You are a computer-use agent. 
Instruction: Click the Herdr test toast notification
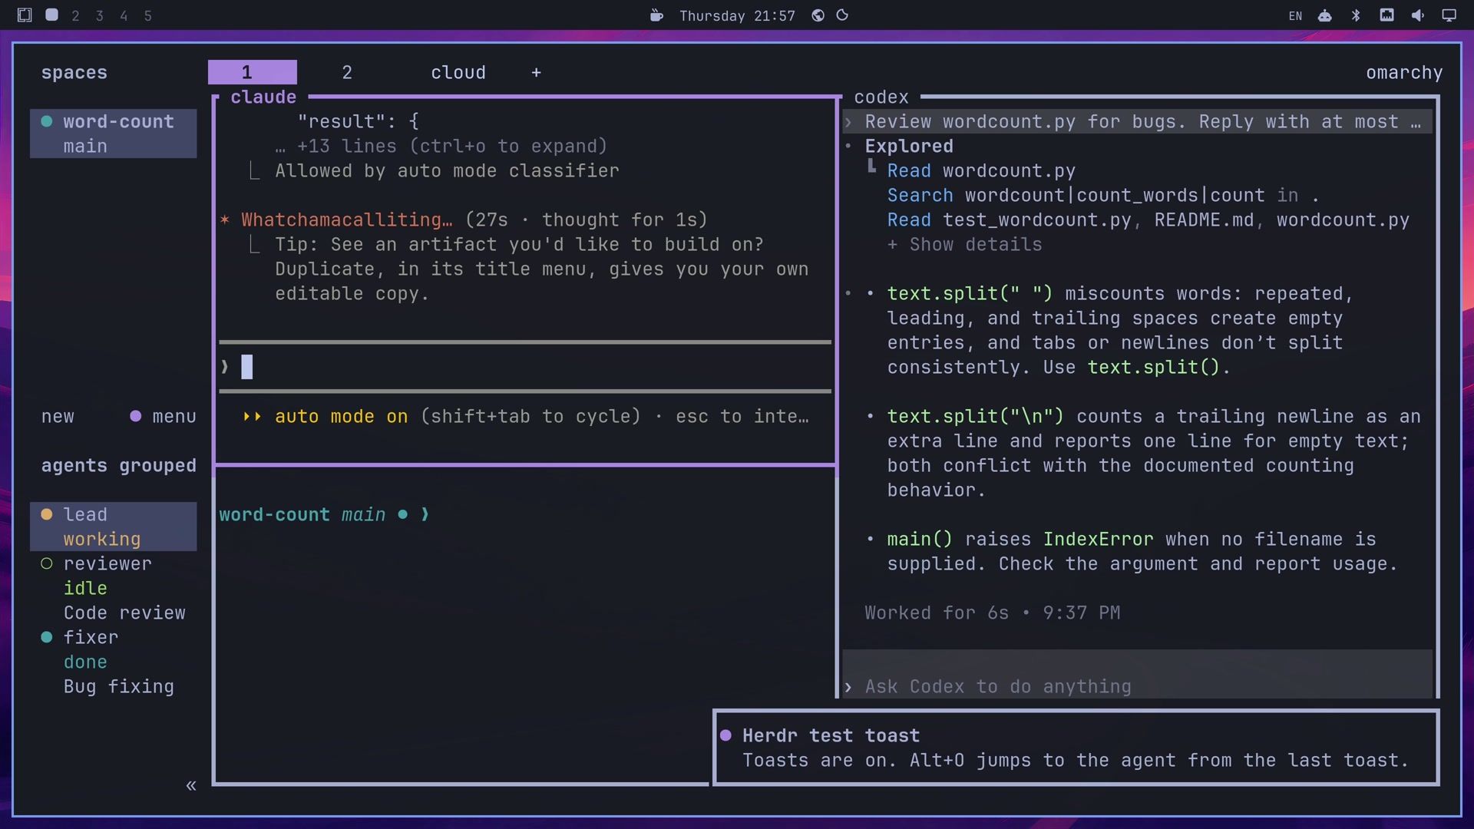(1076, 748)
